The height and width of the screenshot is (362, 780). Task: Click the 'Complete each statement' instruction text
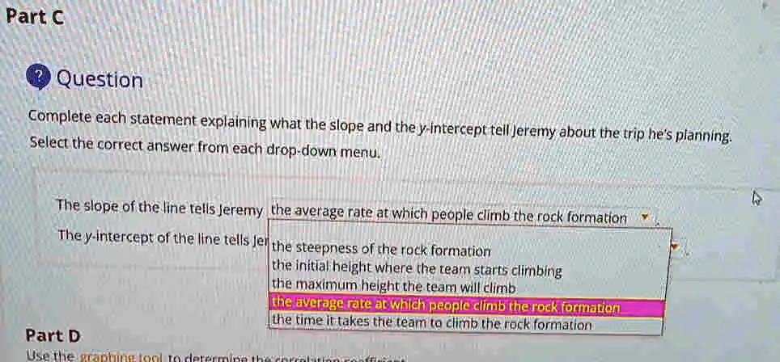pos(380,127)
